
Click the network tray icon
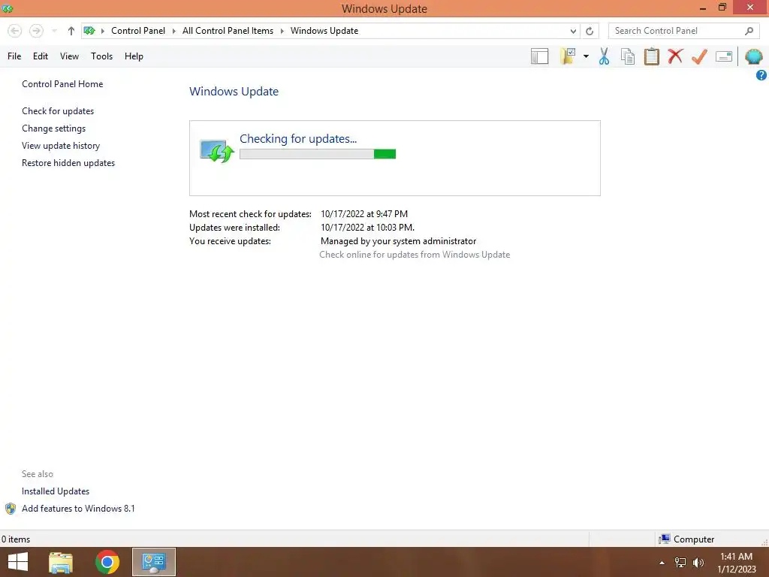pyautogui.click(x=680, y=563)
